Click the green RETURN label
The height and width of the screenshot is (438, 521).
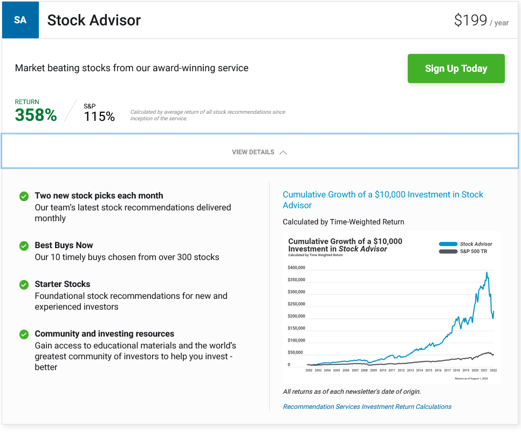click(x=27, y=102)
